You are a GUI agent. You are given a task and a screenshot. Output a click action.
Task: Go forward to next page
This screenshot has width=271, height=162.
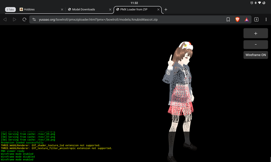pyautogui.click(x=14, y=20)
